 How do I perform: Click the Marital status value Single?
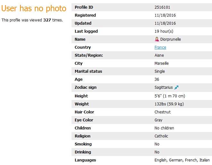coord(160,71)
